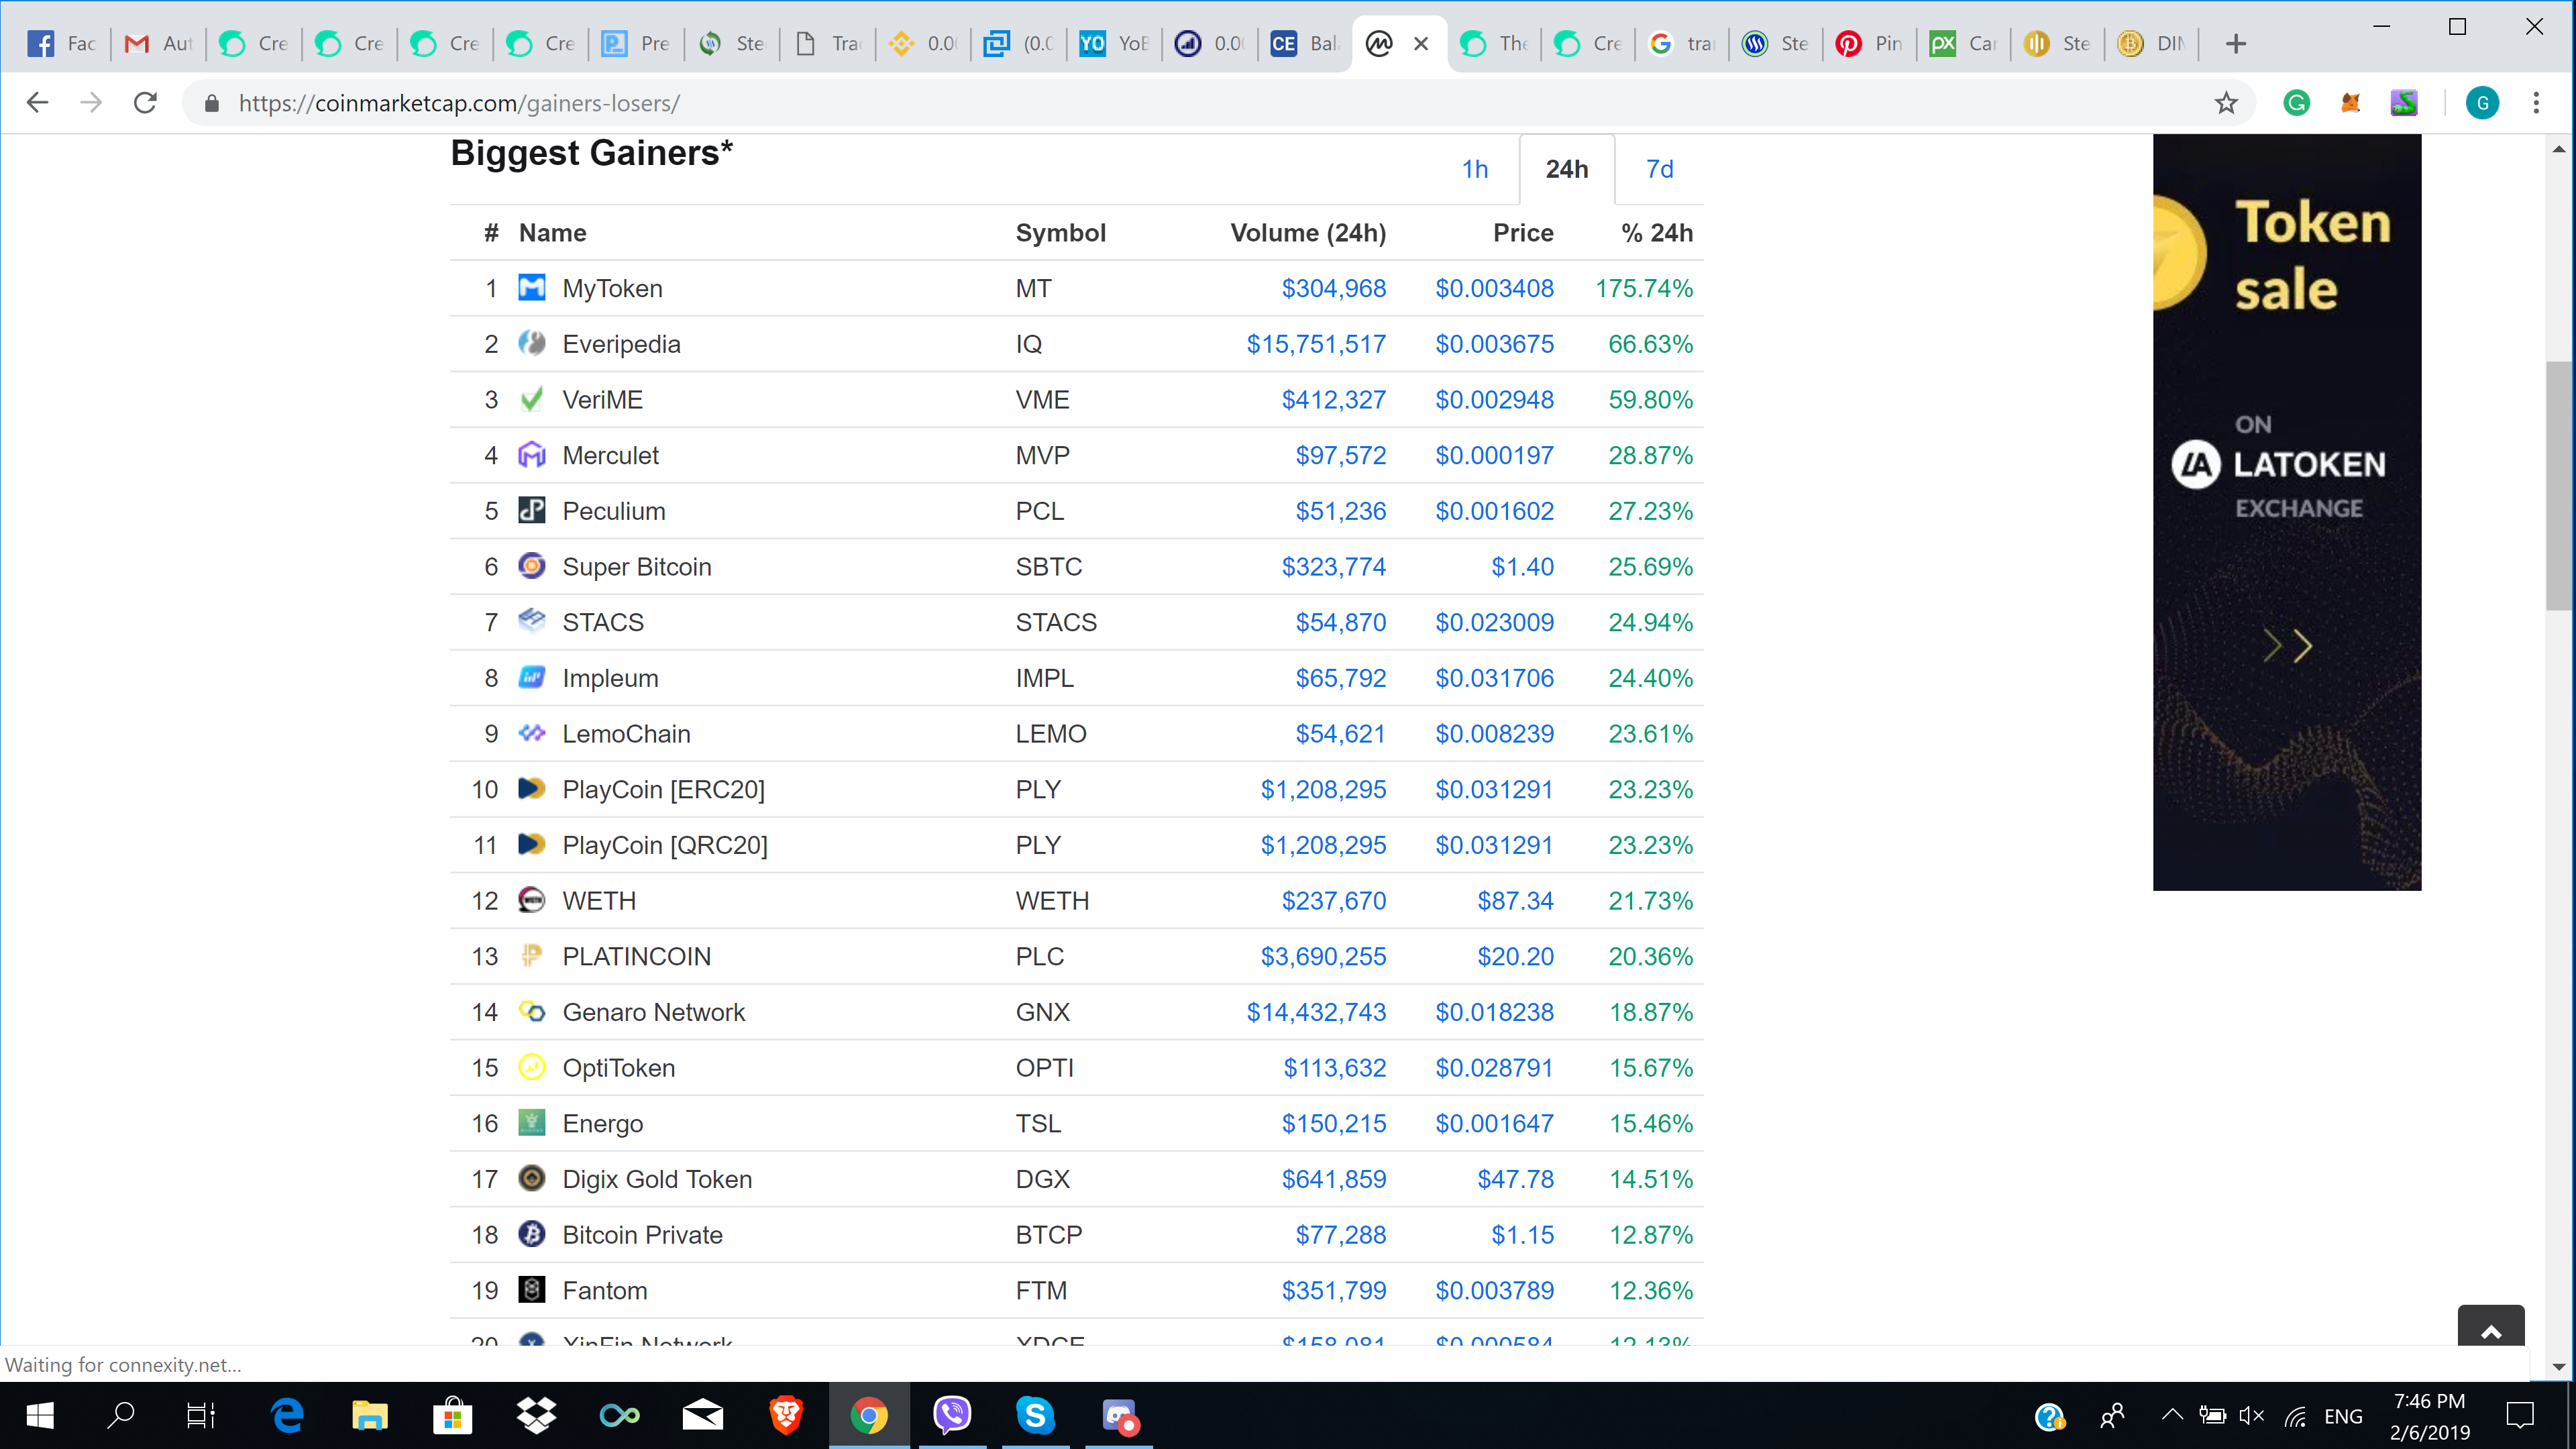This screenshot has width=2576, height=1449.
Task: Open the PLATINCOIN coin link
Action: pos(637,956)
